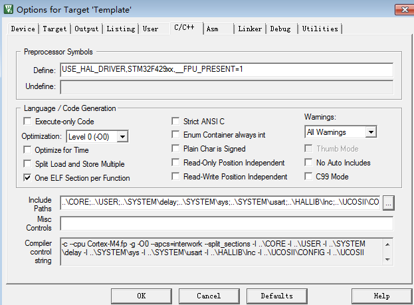Open the Debug tab
Screen dimensions: 414x305
pos(280,29)
